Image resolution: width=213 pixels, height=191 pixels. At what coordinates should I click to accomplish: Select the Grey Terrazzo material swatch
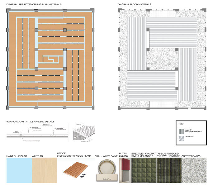pyautogui.click(x=193, y=170)
